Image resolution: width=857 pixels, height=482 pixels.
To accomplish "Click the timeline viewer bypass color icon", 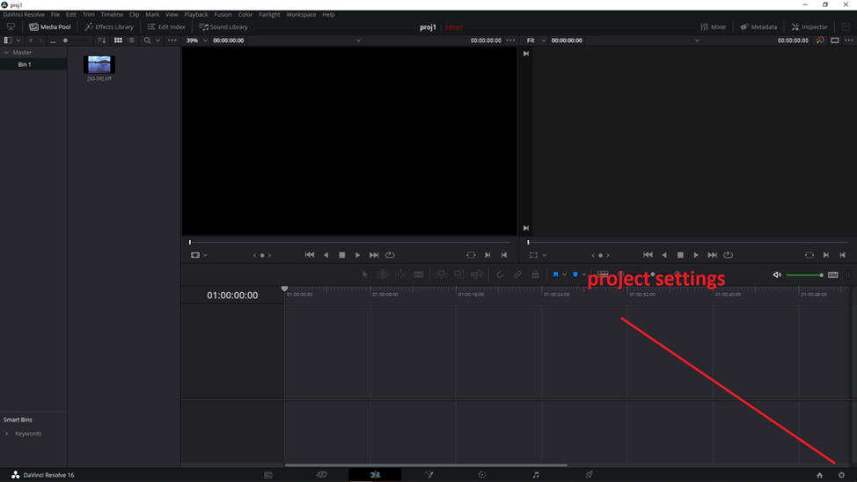I will coord(820,40).
